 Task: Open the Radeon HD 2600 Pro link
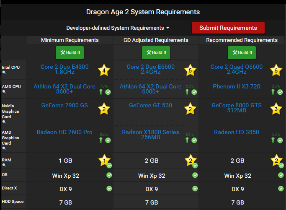tap(64, 132)
